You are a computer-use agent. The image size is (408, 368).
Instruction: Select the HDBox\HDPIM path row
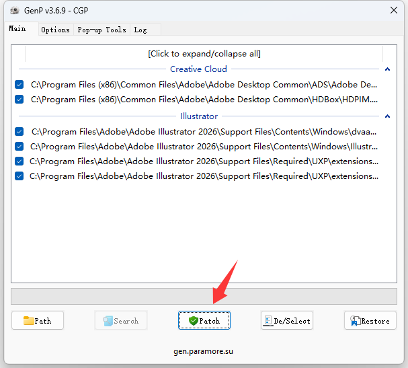(204, 99)
